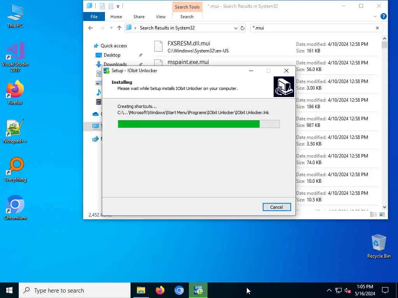
Task: Switch to the Home ribbon tab
Action: click(x=116, y=17)
